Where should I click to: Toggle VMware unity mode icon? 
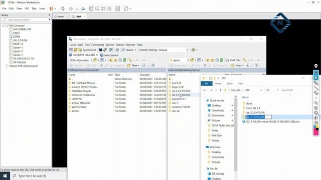pyautogui.click(x=109, y=8)
